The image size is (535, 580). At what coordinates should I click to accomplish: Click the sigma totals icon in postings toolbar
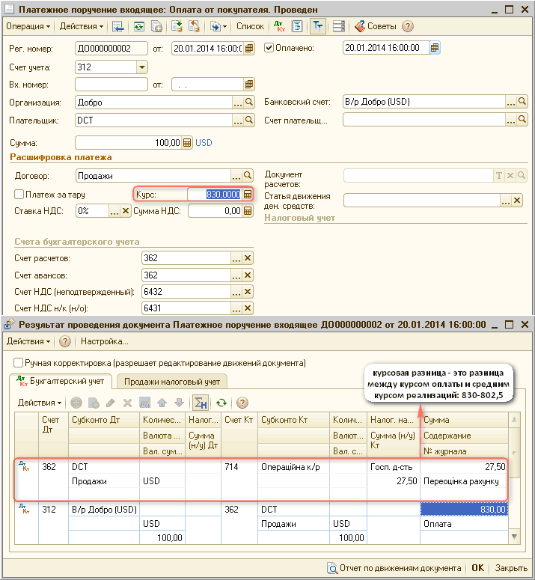(x=200, y=403)
